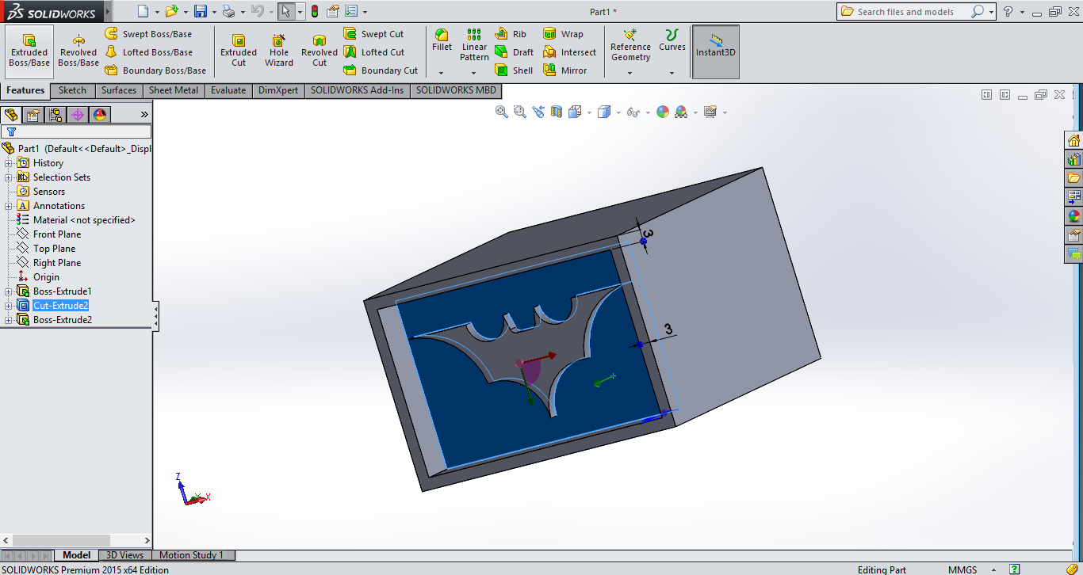Start the Revolved Cut tool
1083x575 pixels.
[320, 51]
